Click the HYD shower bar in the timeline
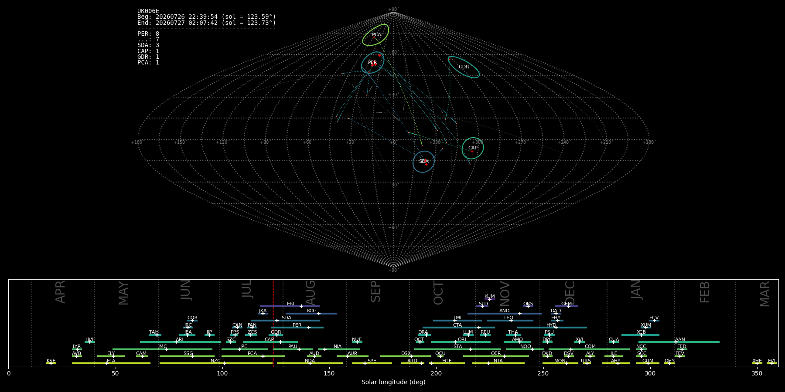The height and width of the screenshot is (392, 785). pyautogui.click(x=552, y=328)
